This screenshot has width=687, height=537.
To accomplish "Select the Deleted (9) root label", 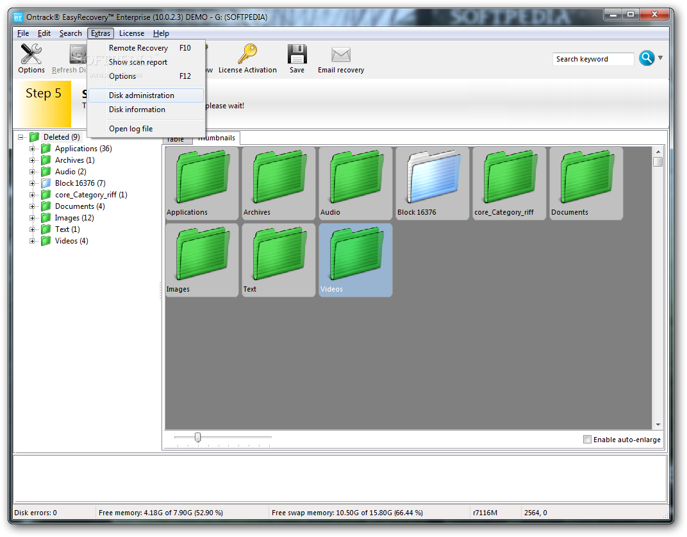I will pyautogui.click(x=62, y=137).
